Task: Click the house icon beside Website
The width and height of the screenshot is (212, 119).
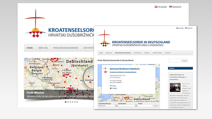Action: coord(111,88)
